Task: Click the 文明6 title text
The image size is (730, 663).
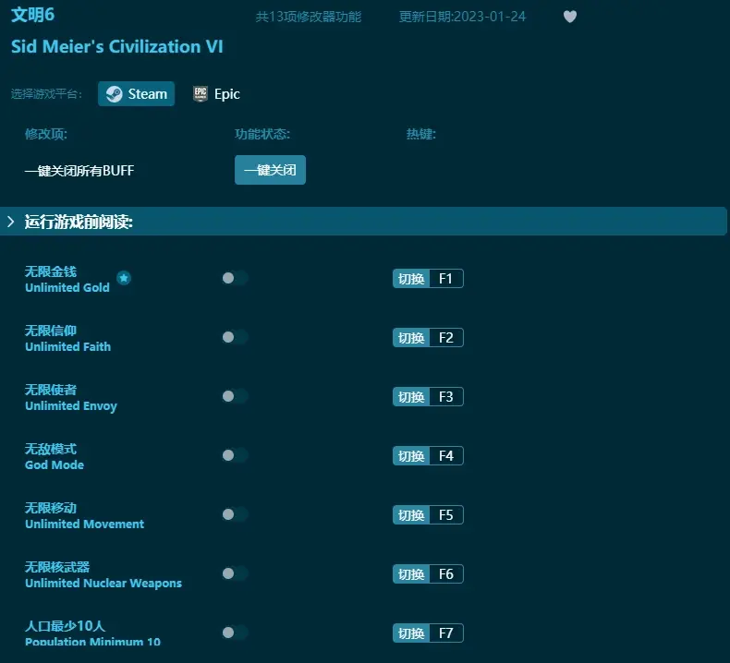Action: (32, 15)
